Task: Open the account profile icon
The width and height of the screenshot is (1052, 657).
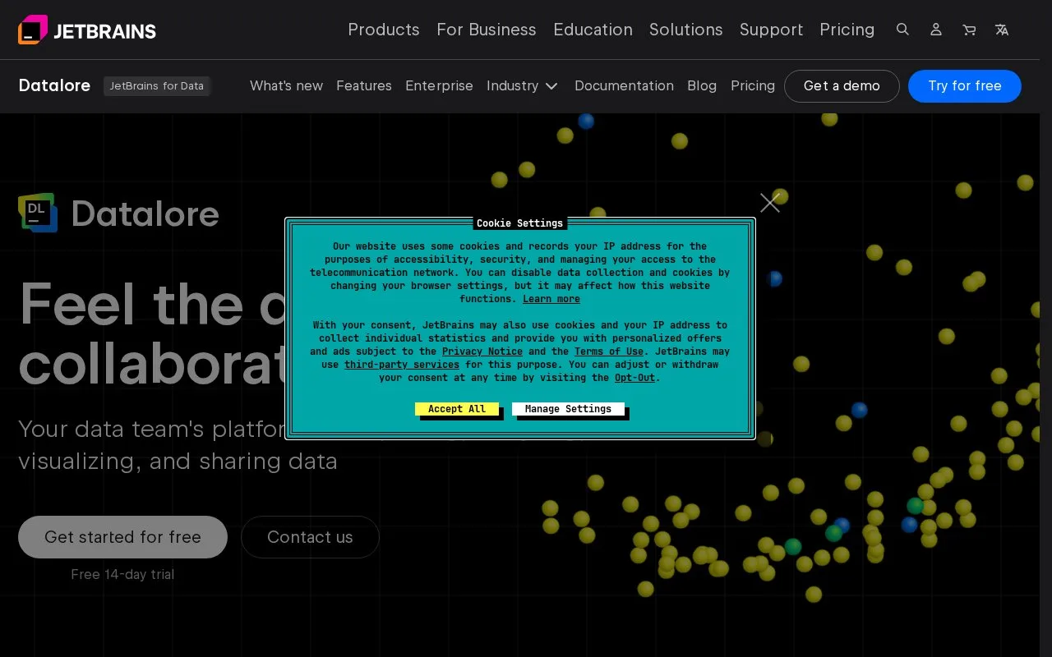Action: [936, 30]
